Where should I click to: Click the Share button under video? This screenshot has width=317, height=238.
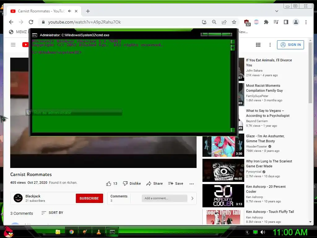pyautogui.click(x=155, y=183)
